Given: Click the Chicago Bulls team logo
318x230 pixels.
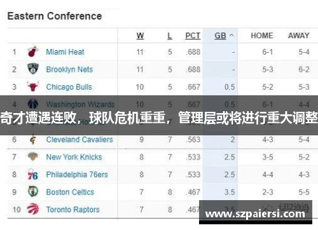Looking at the screenshot, I should (33, 86).
